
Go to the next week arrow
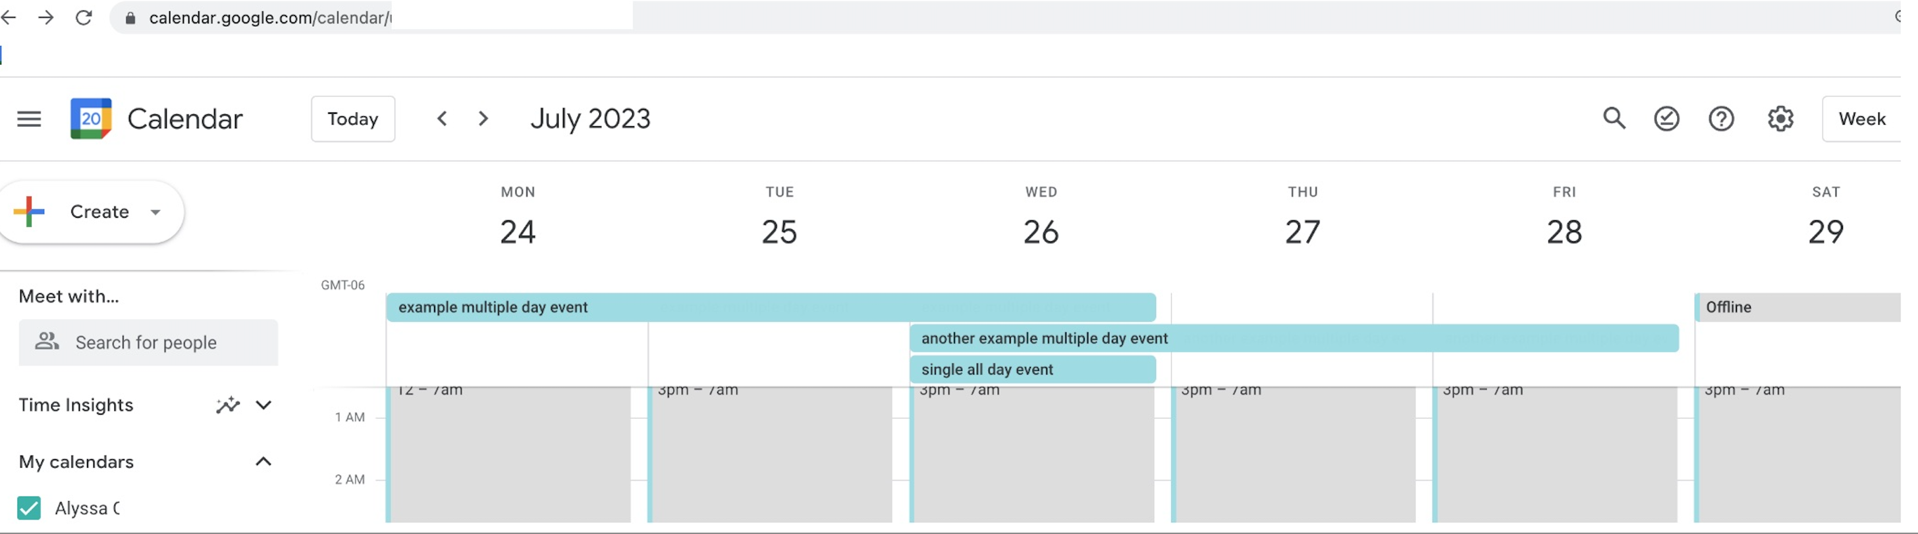[x=483, y=119]
